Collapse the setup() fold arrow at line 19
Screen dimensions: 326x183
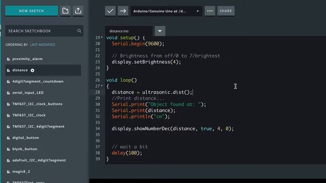[x=102, y=37]
